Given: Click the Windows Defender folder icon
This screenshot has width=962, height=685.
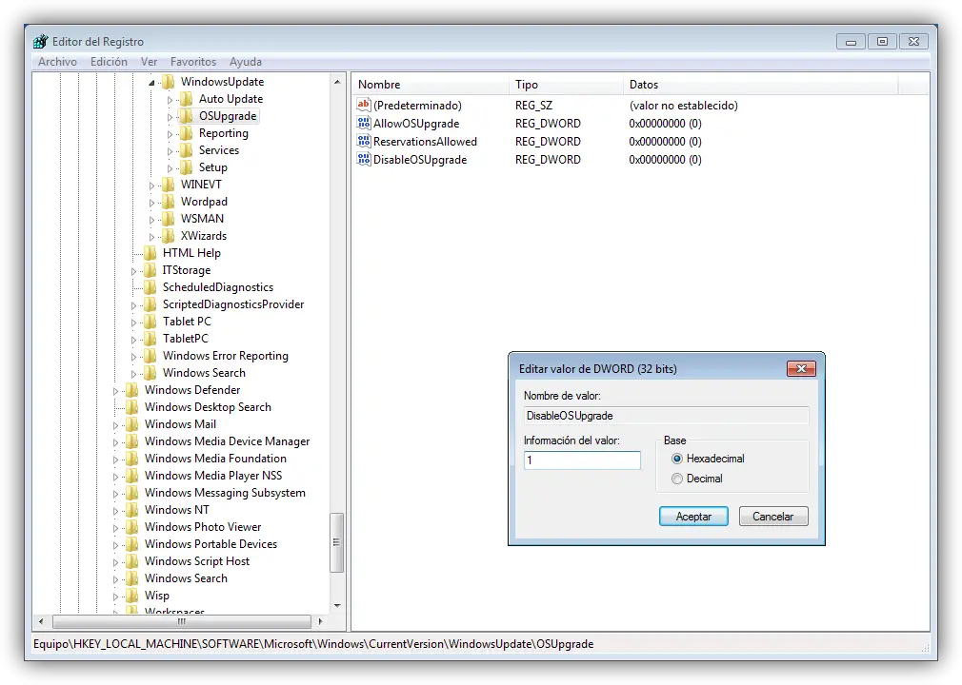Looking at the screenshot, I should (131, 390).
